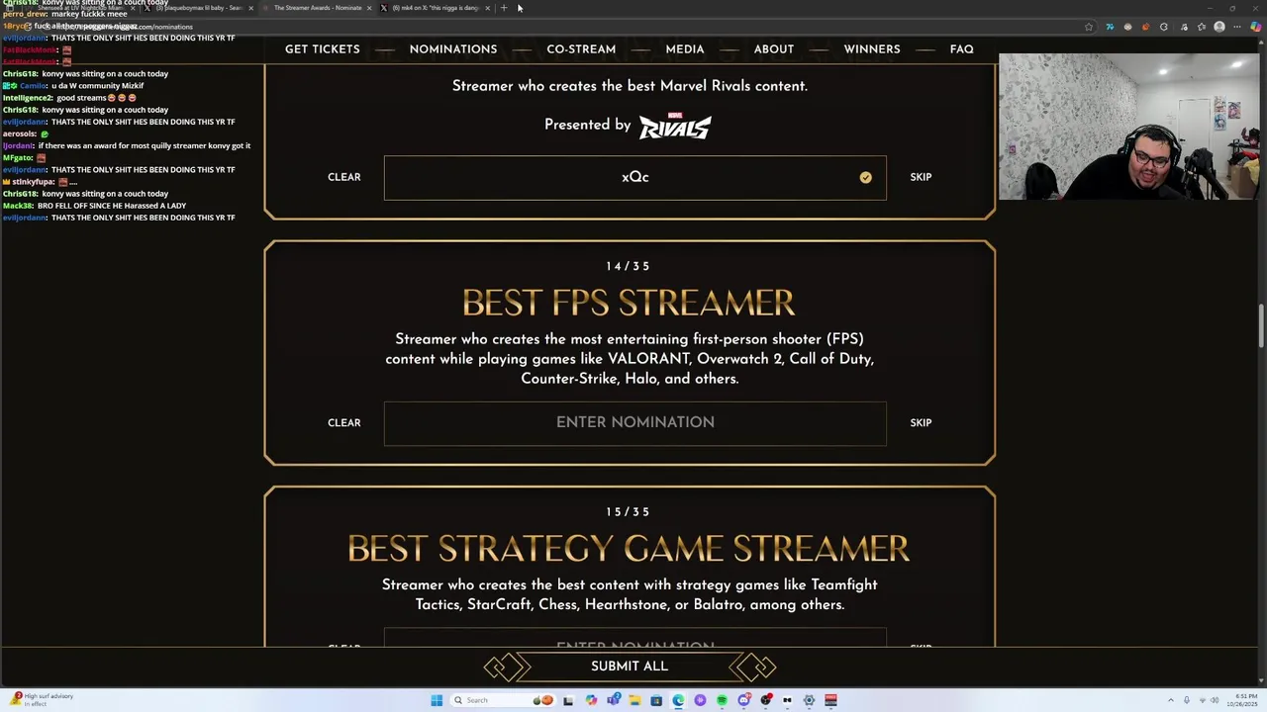The height and width of the screenshot is (712, 1267).
Task: Click the xQc nomination field
Action: pyautogui.click(x=635, y=178)
